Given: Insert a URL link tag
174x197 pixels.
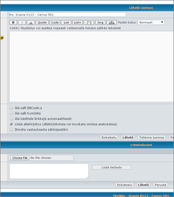Looking at the screenshot, I should pos(112,22).
